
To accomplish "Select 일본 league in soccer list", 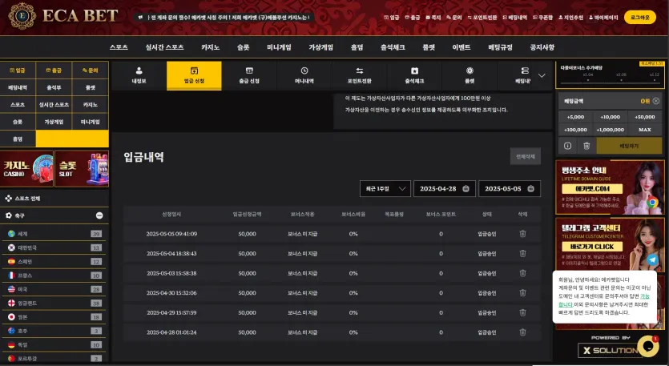I will 54,317.
